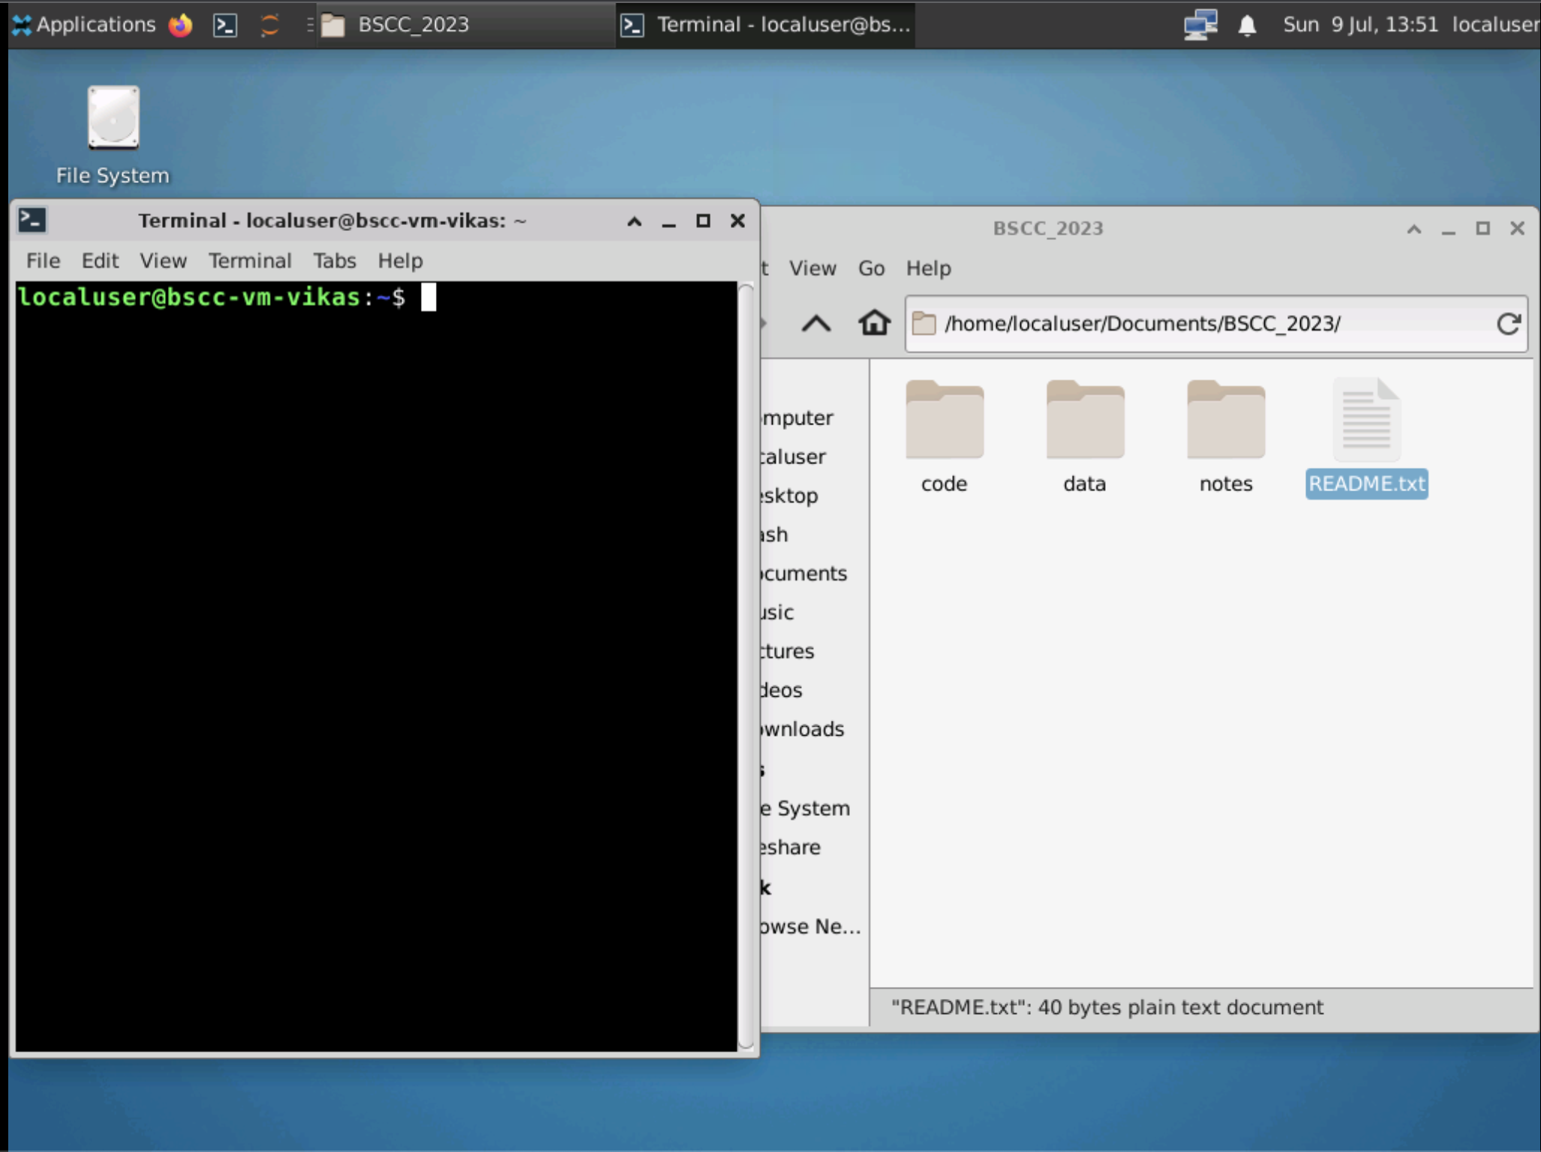The height and width of the screenshot is (1152, 1541).
Task: Open the Terminal window Edit menu
Action: pos(100,260)
